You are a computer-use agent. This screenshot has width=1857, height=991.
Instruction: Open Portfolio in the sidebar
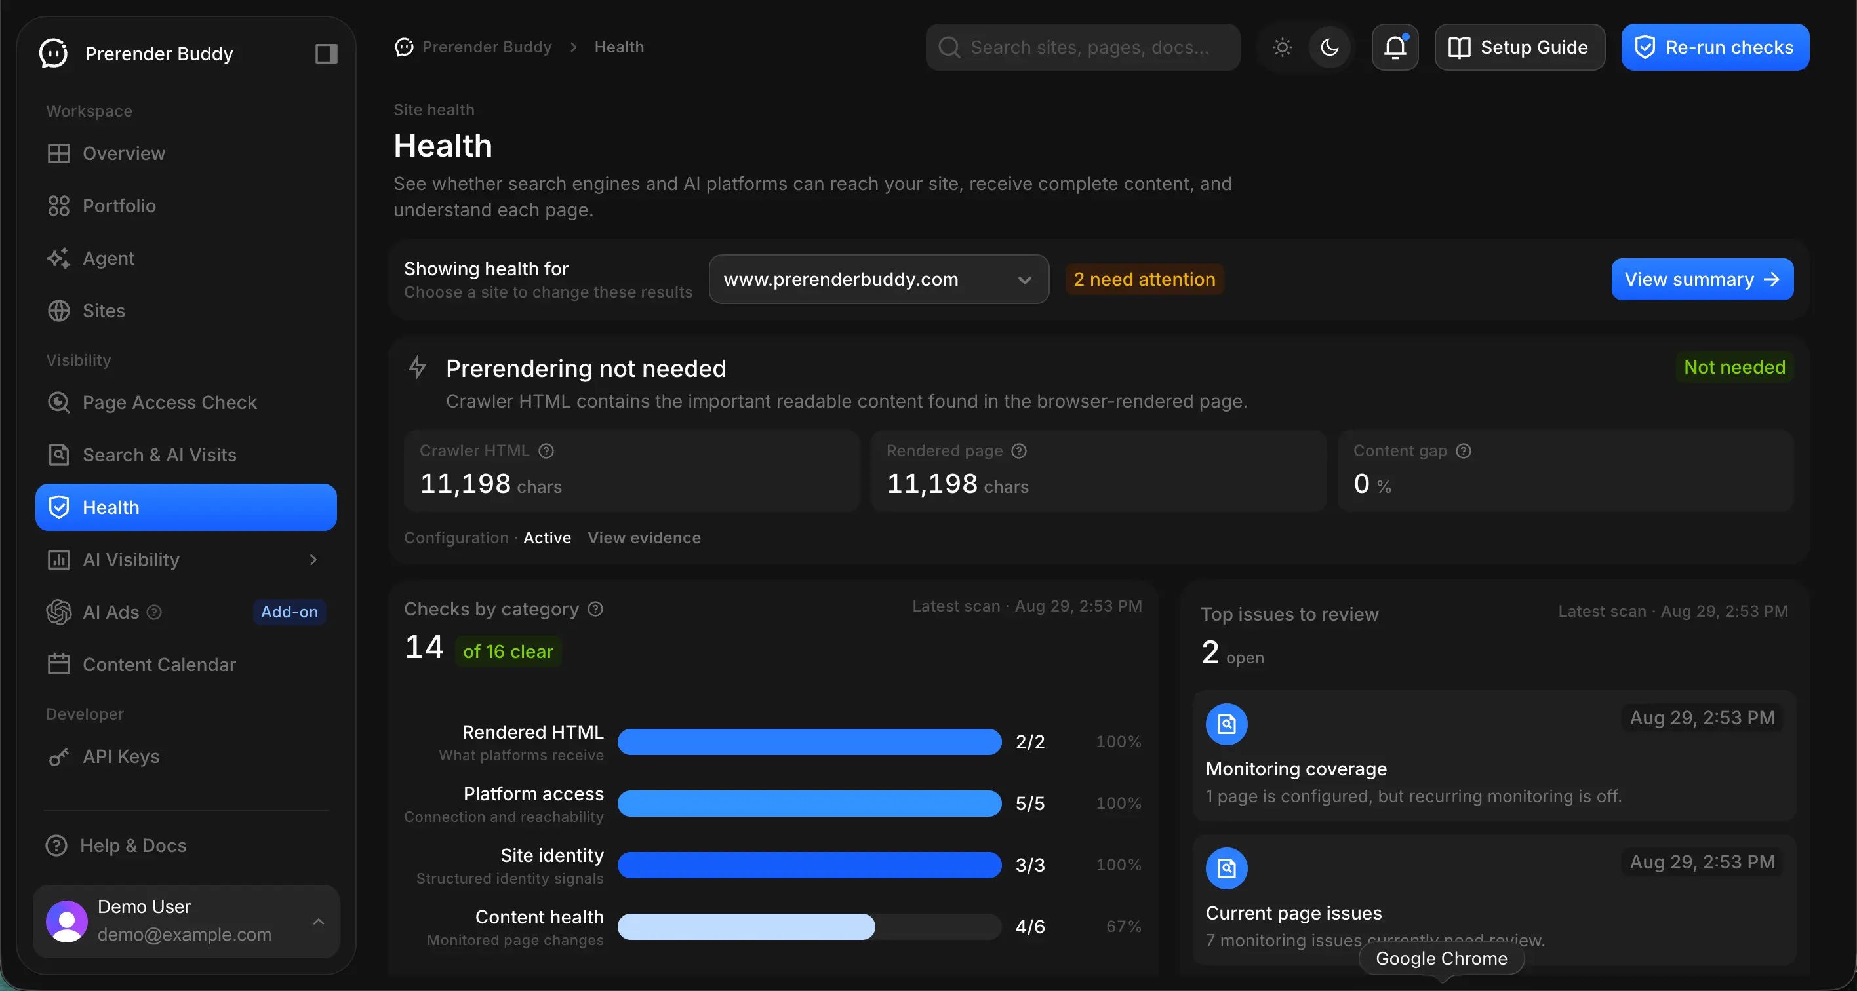point(186,206)
